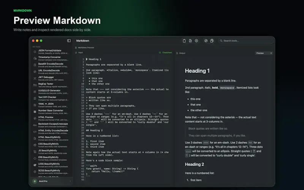Click the Markdown Preview breadcrumb label
The height and width of the screenshot is (190, 304).
click(x=86, y=47)
